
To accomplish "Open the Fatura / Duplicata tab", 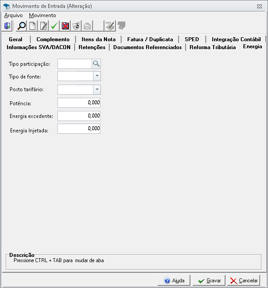I will point(150,39).
